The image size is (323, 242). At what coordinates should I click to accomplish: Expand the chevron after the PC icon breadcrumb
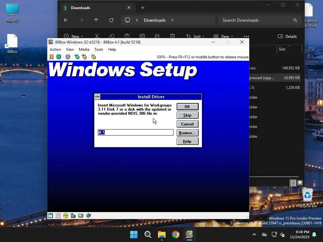click(137, 20)
